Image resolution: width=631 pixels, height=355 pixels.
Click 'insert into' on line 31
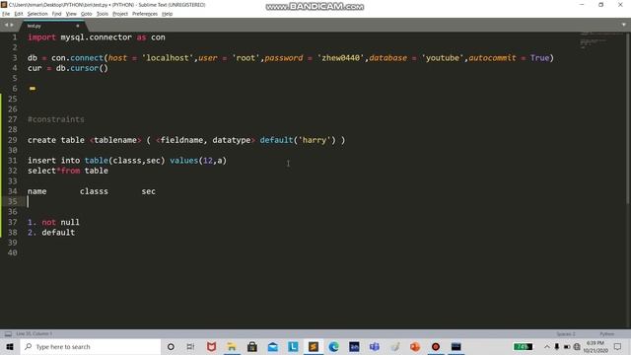53,161
